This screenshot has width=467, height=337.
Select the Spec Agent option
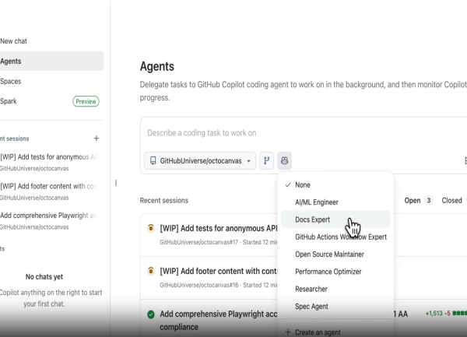tap(335, 307)
